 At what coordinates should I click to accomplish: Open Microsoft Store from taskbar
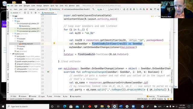(x=71, y=106)
